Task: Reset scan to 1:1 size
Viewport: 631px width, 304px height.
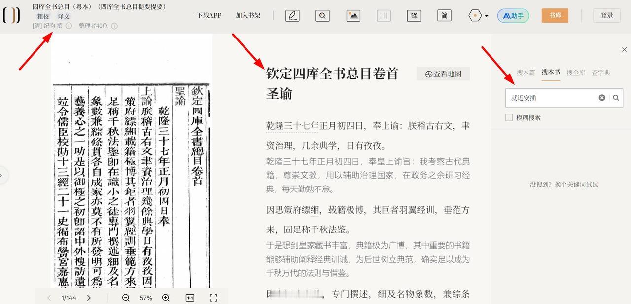Action: [x=190, y=298]
